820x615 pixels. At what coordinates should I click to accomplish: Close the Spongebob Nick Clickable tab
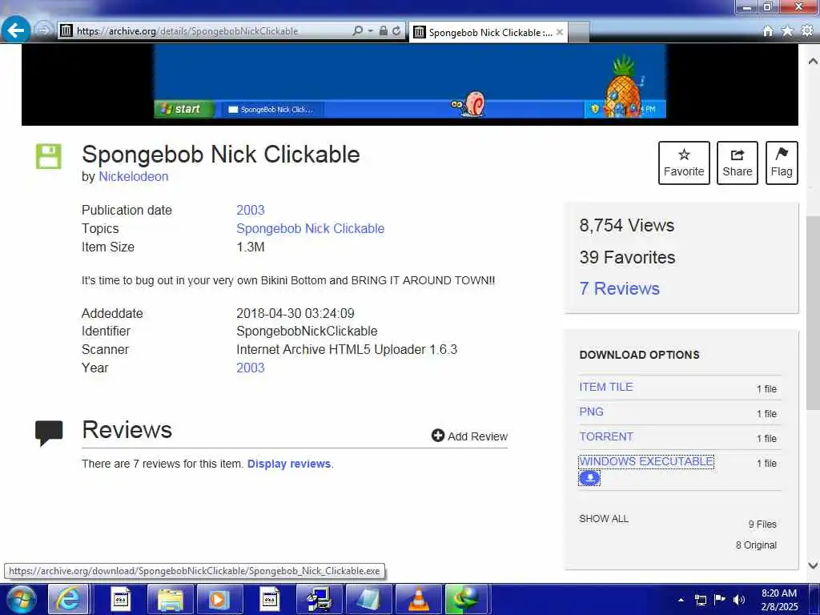point(560,32)
